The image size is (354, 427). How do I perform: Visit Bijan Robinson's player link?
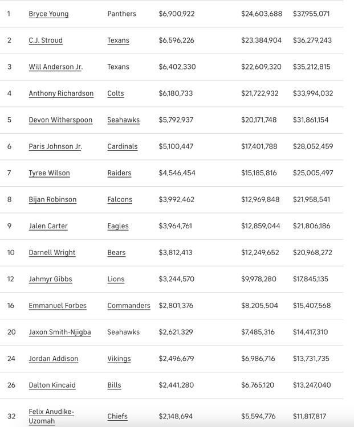pyautogui.click(x=52, y=200)
